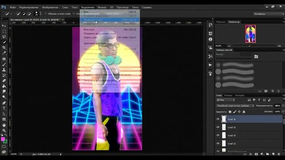Open the brush size picker dropdown
The width and height of the screenshot is (285, 160).
41,14
